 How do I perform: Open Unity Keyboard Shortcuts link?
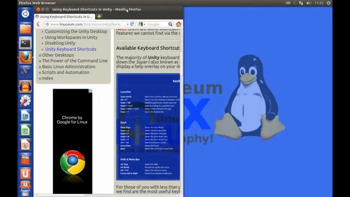[71, 49]
